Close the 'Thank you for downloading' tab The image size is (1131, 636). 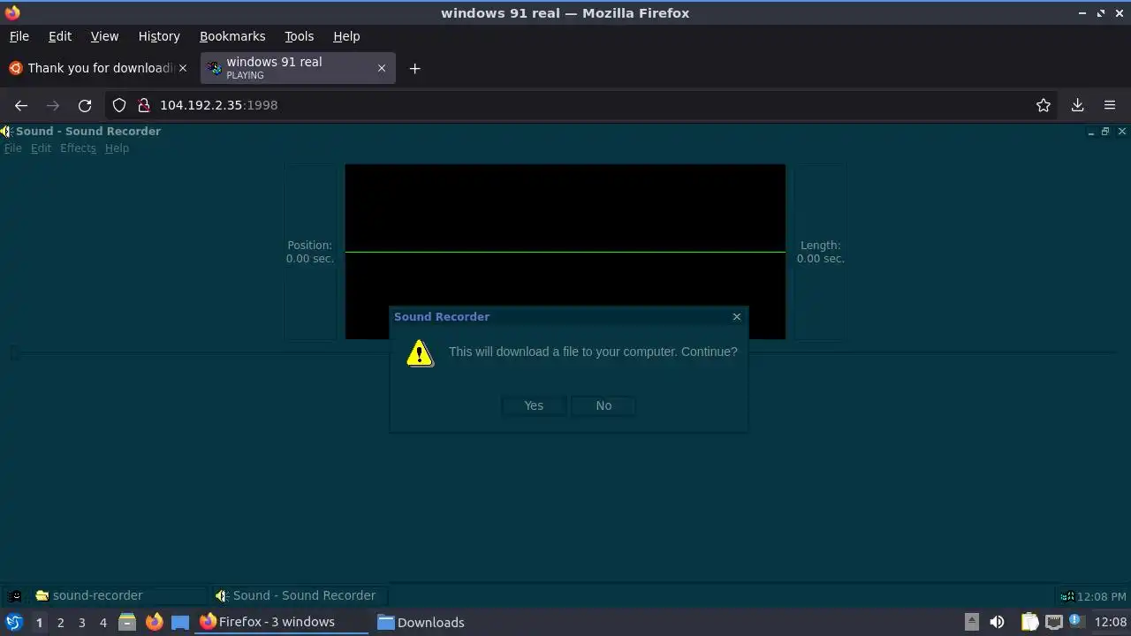[x=183, y=68]
